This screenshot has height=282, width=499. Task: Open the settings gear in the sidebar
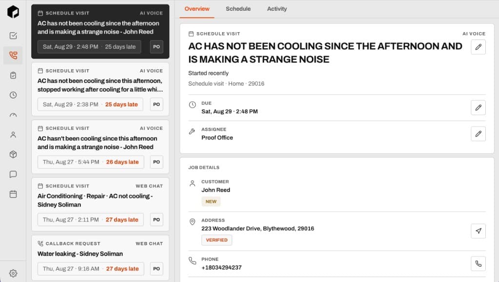point(13,273)
